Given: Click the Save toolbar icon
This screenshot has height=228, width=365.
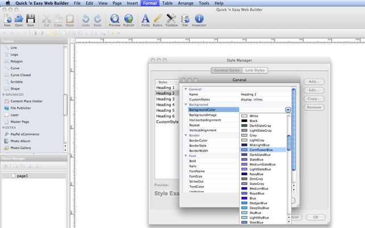Looking at the screenshot, I should click(31, 20).
